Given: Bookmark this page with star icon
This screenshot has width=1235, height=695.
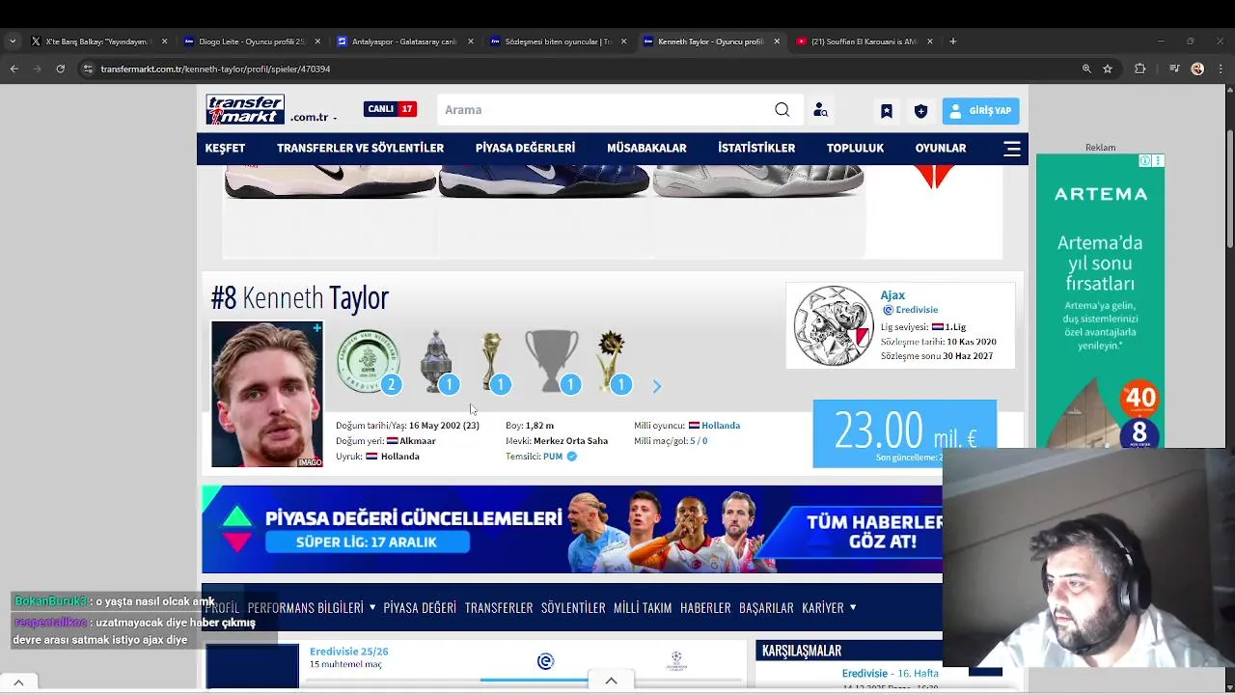Looking at the screenshot, I should pyautogui.click(x=1108, y=69).
